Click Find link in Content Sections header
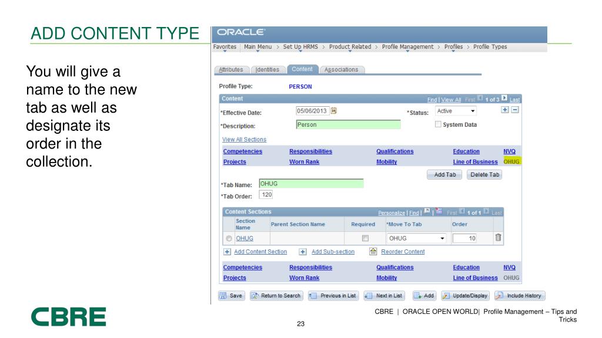The image size is (602, 338). (414, 212)
